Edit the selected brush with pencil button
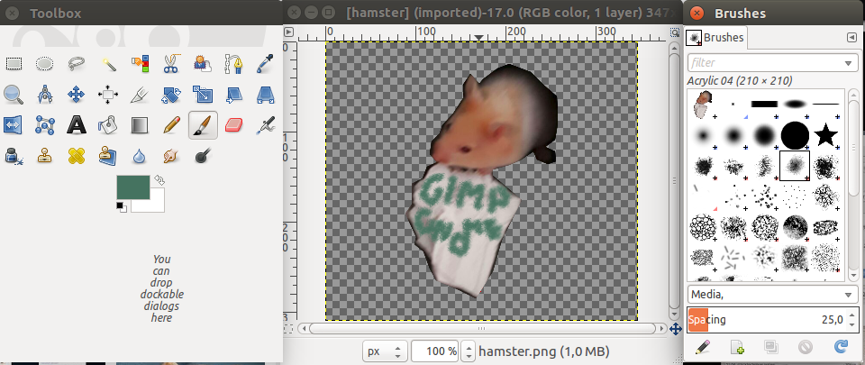865x365 pixels. (703, 347)
